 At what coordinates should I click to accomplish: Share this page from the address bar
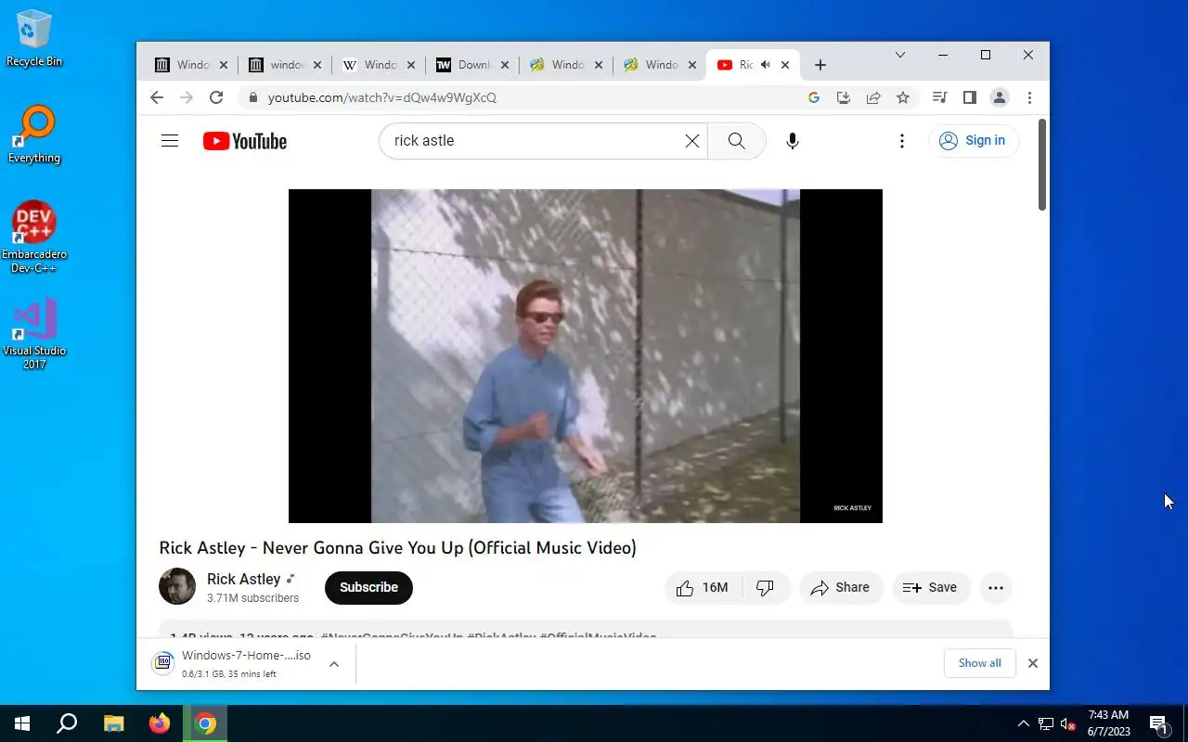point(873,97)
